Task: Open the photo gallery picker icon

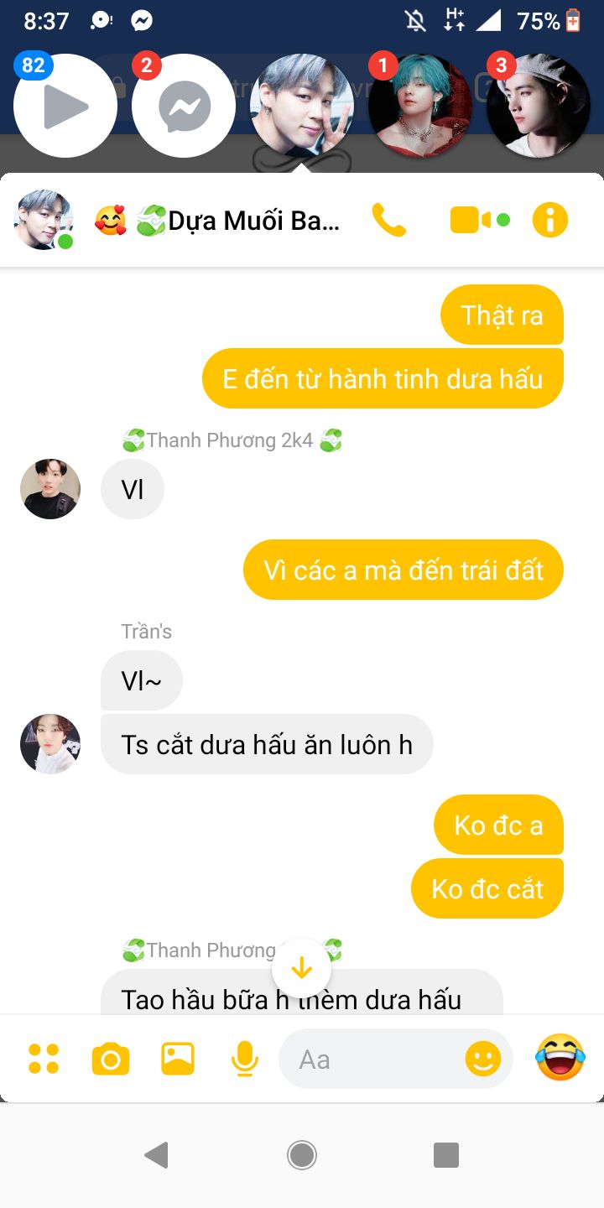Action: click(x=178, y=1059)
